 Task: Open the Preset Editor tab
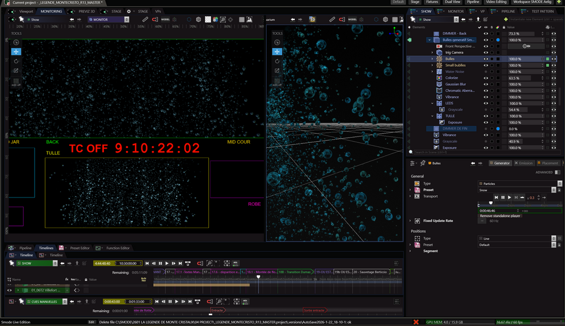coord(79,248)
